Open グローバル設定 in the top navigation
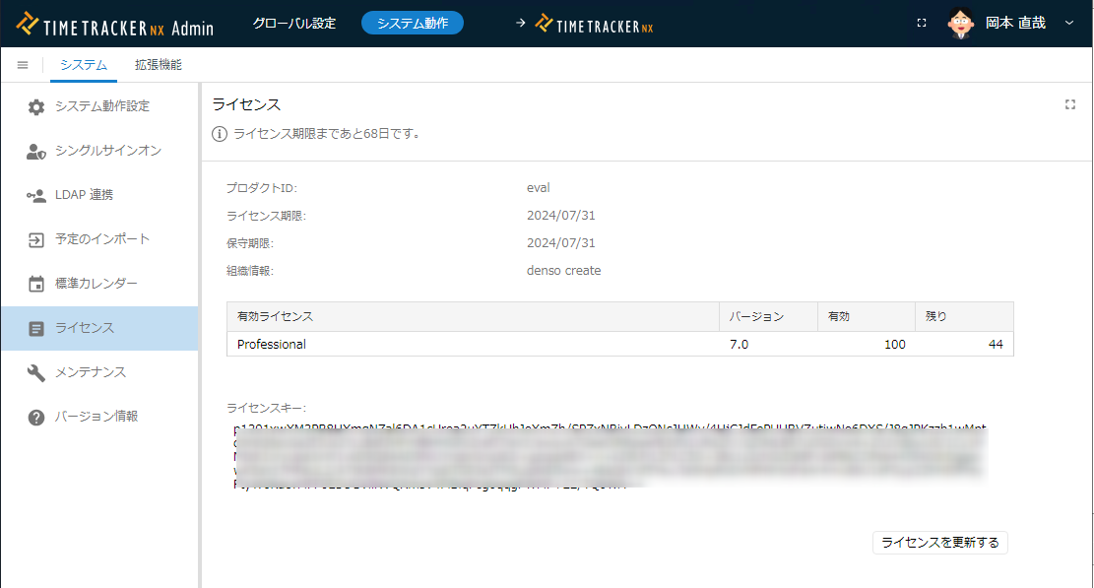The height and width of the screenshot is (588, 1094). click(293, 23)
